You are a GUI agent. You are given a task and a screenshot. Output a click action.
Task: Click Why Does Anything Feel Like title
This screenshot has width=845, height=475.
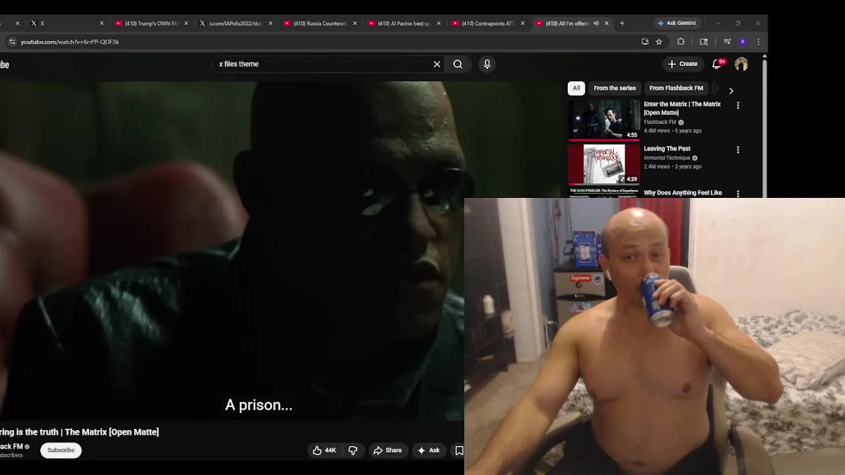tap(683, 193)
